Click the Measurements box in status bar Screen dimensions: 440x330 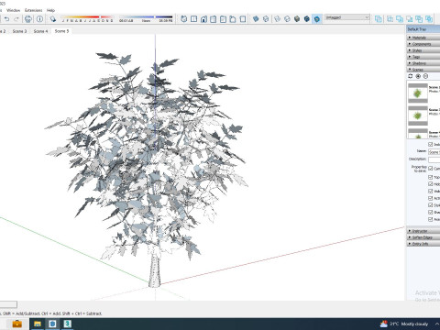(8, 304)
